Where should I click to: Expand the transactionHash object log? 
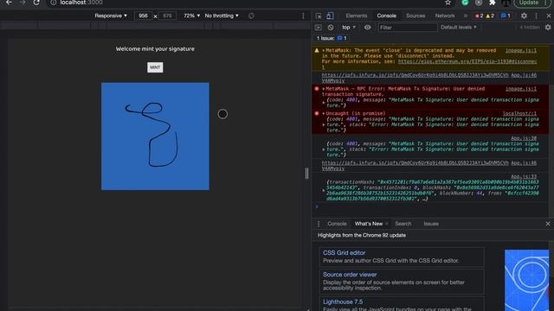point(323,190)
